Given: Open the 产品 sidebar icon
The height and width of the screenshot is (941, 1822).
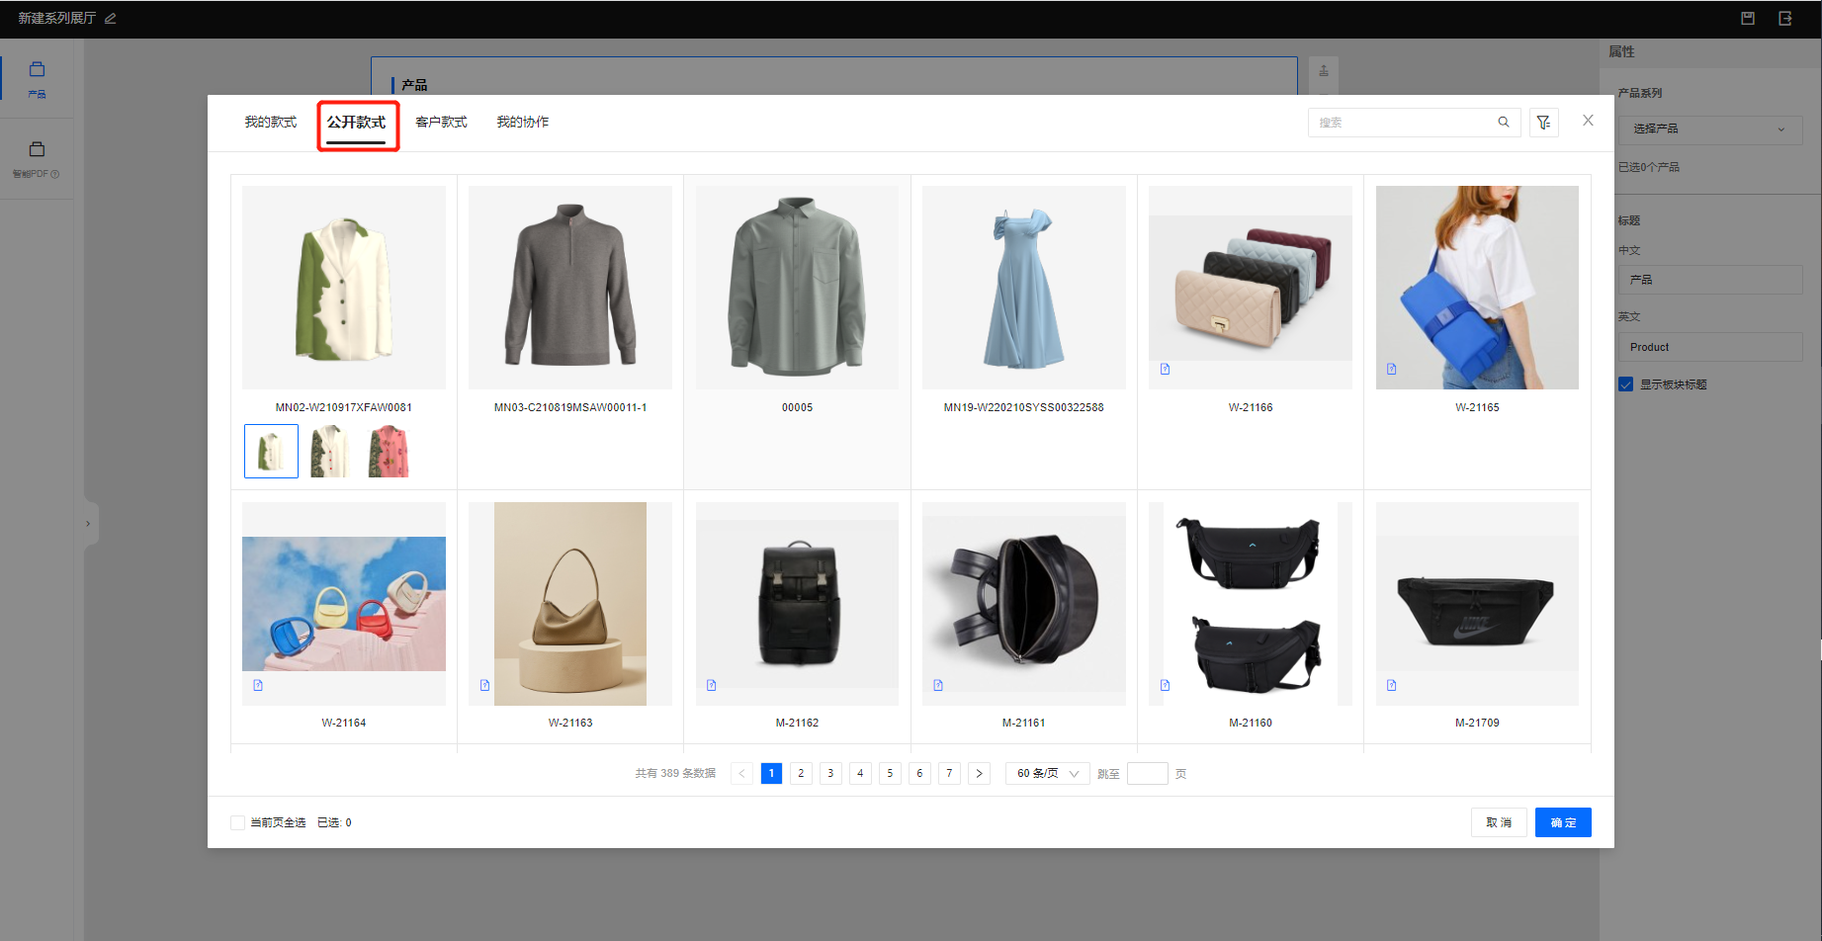Looking at the screenshot, I should [37, 78].
